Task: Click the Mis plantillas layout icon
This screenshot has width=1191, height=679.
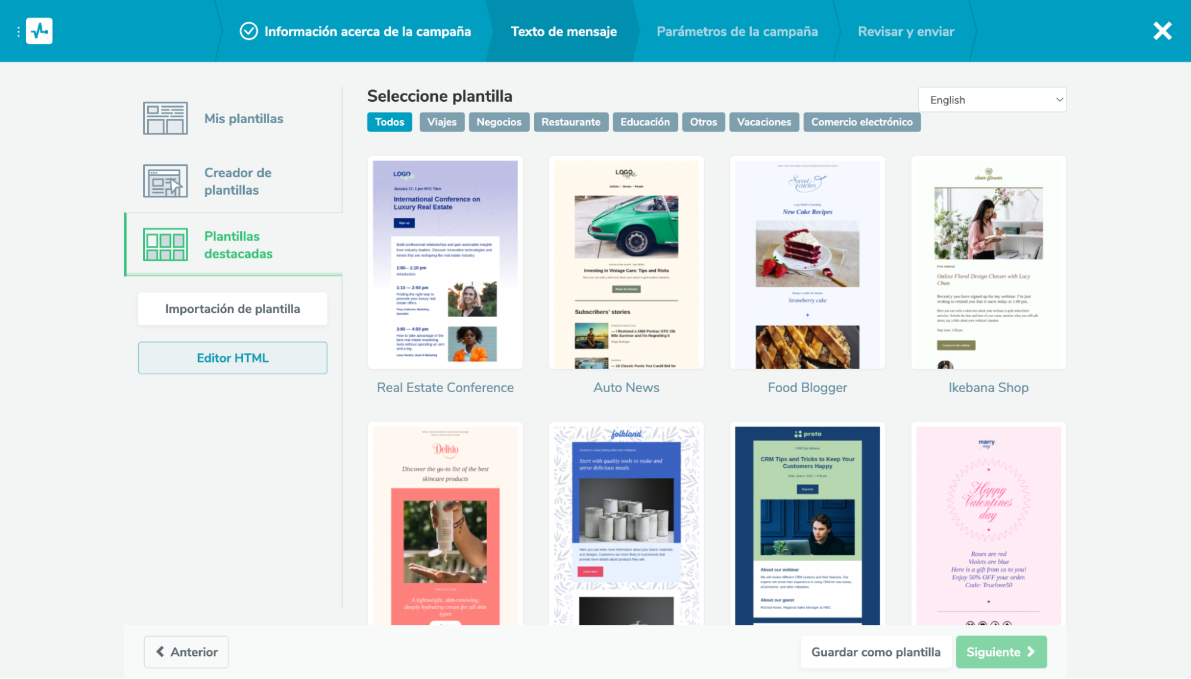Action: [165, 118]
